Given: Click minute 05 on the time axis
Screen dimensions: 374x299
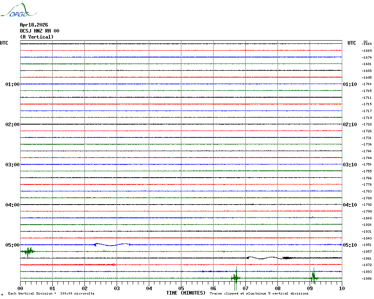Looking at the screenshot, I should (181, 288).
